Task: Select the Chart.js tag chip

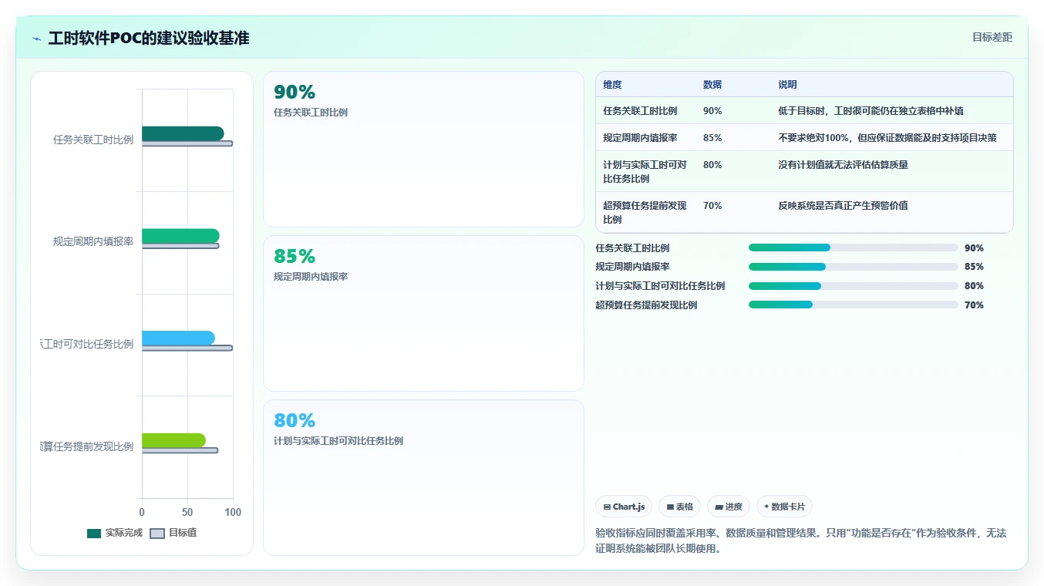Action: pyautogui.click(x=624, y=507)
